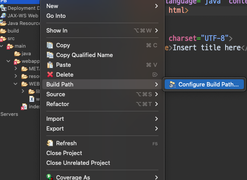Screen dimensions: 247x180
Task: Click the Source submenu arrow
Action: [156, 94]
